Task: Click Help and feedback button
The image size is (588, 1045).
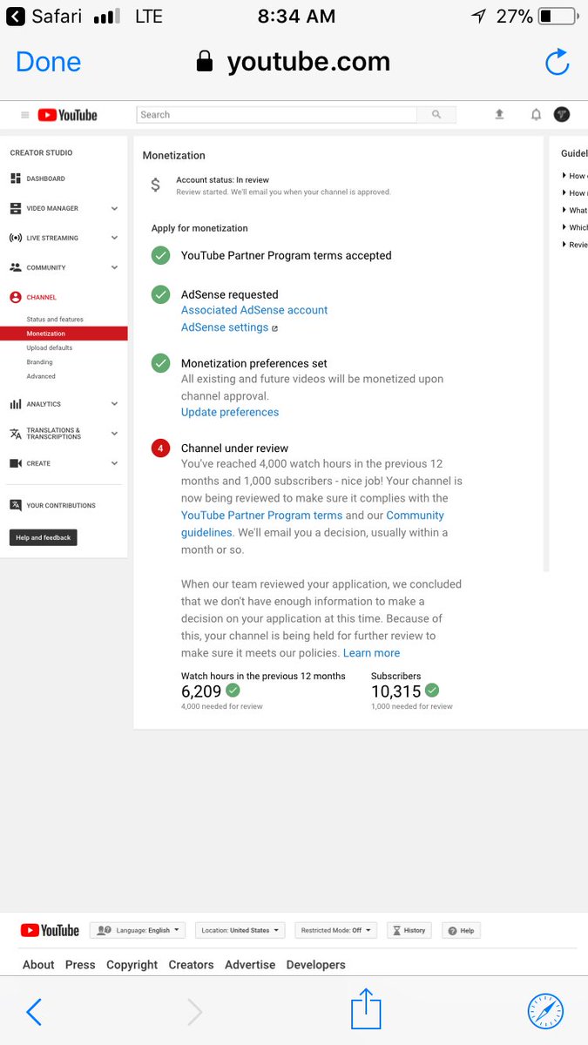Action: point(44,537)
